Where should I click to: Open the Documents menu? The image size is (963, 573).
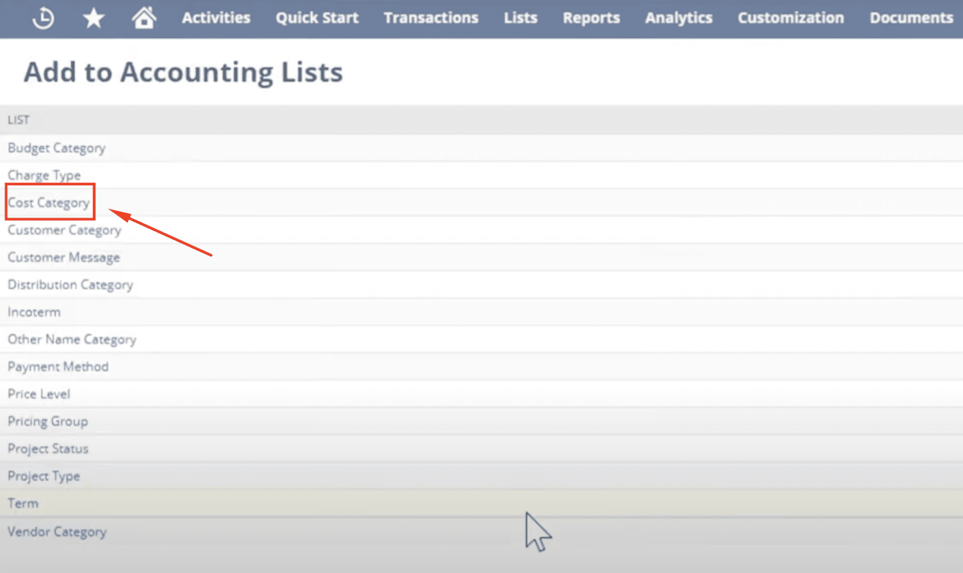(910, 18)
